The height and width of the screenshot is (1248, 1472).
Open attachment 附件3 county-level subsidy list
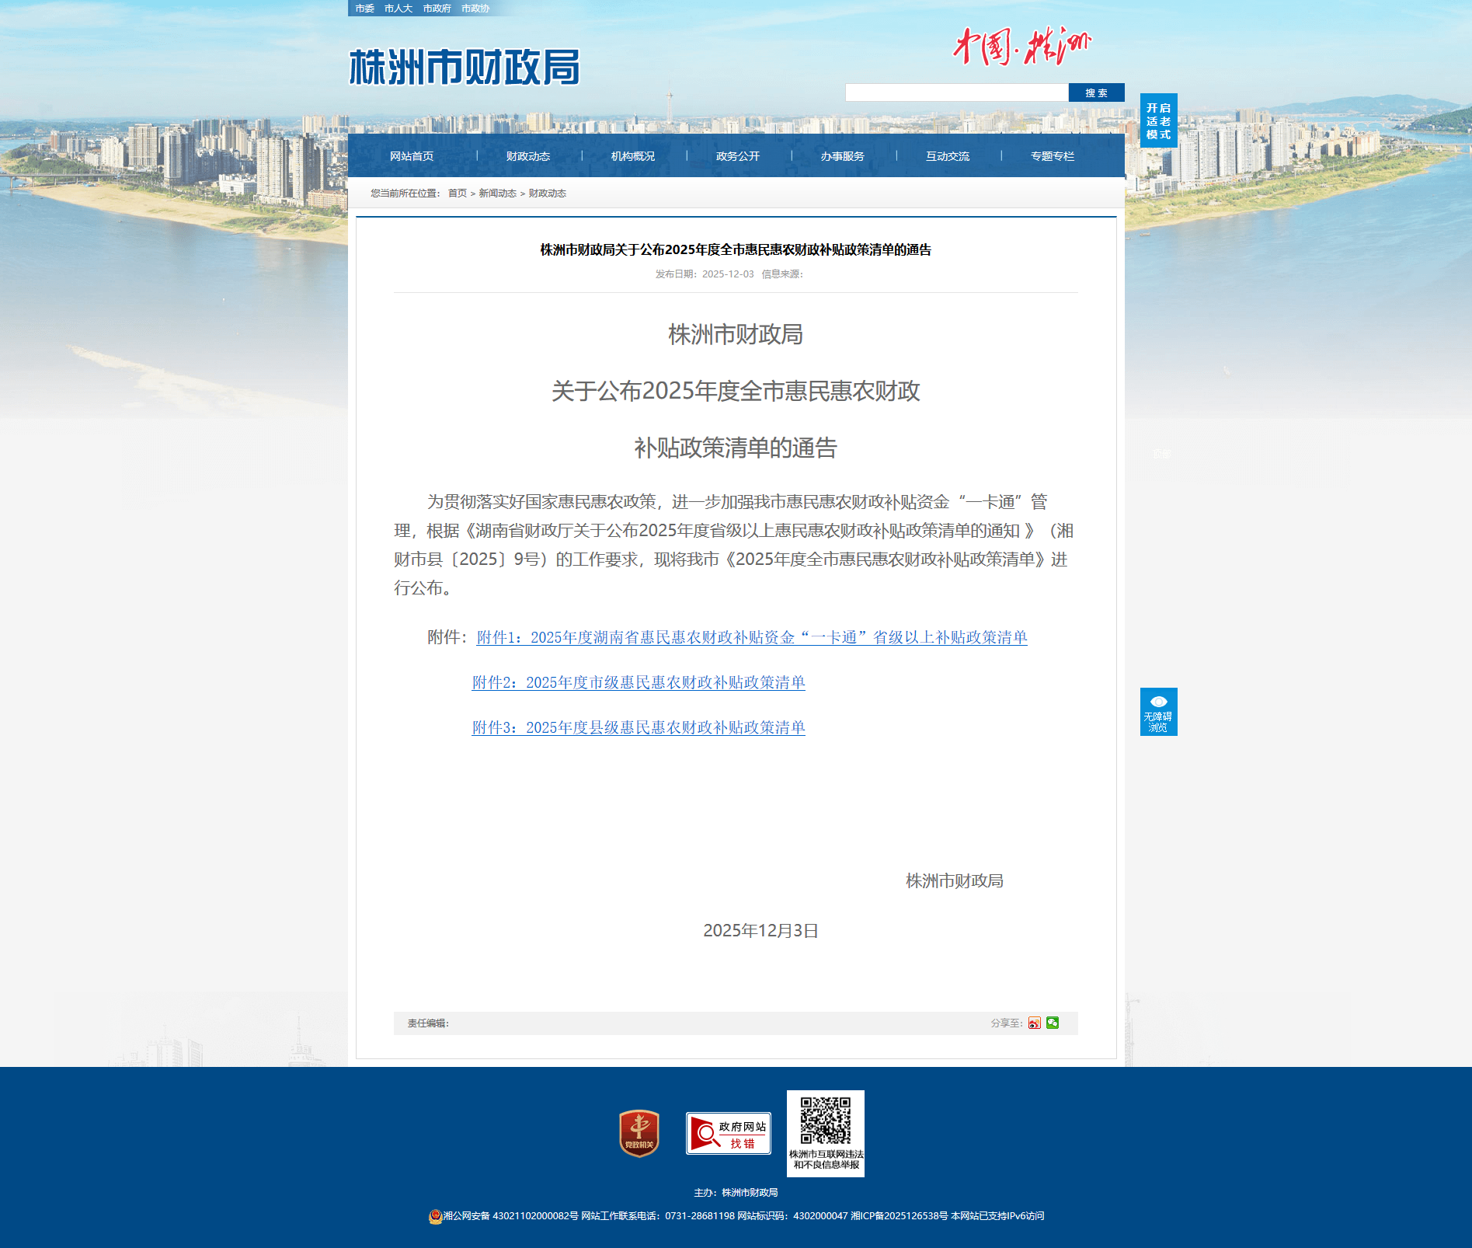click(x=639, y=727)
